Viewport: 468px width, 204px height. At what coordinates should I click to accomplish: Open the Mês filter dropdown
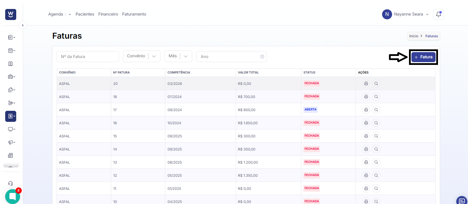click(178, 56)
